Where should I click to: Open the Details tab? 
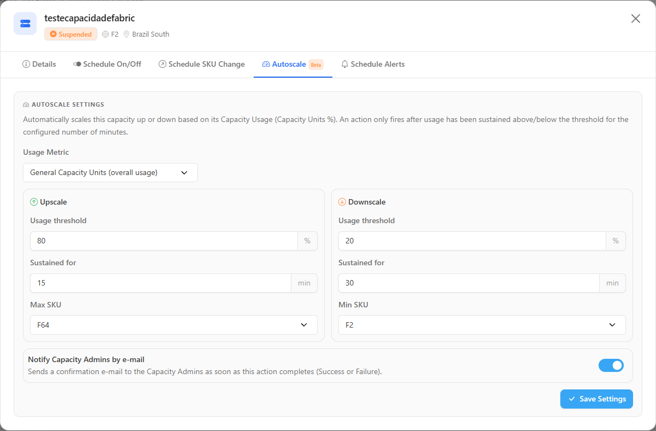[x=39, y=65]
